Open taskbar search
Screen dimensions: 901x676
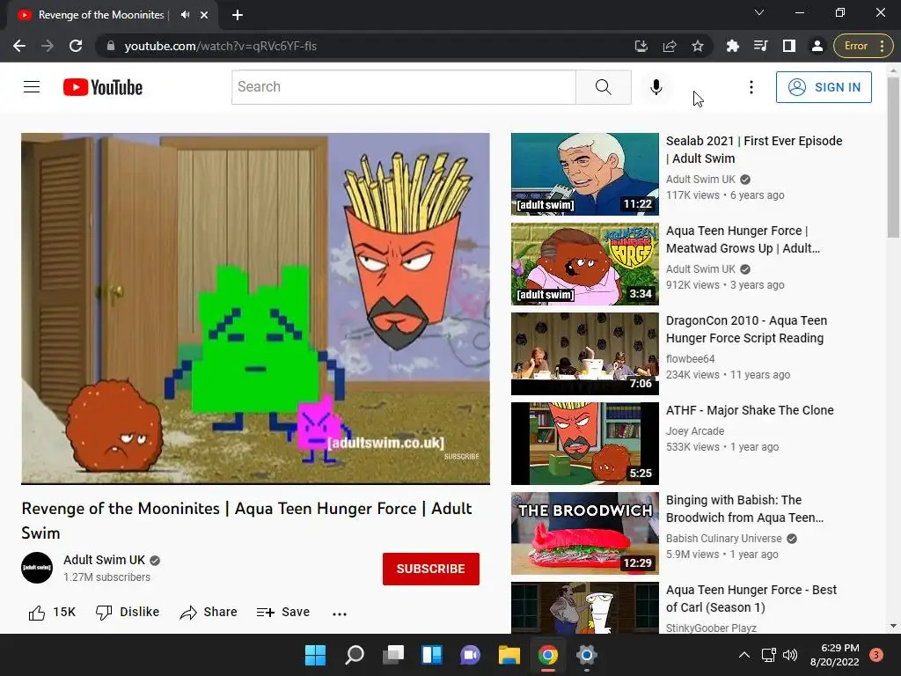pos(354,655)
